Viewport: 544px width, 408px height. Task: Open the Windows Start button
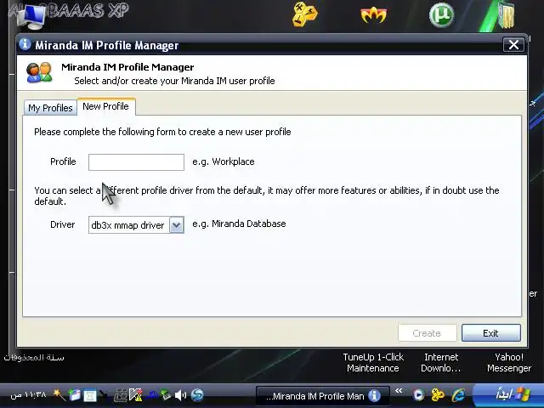click(508, 395)
